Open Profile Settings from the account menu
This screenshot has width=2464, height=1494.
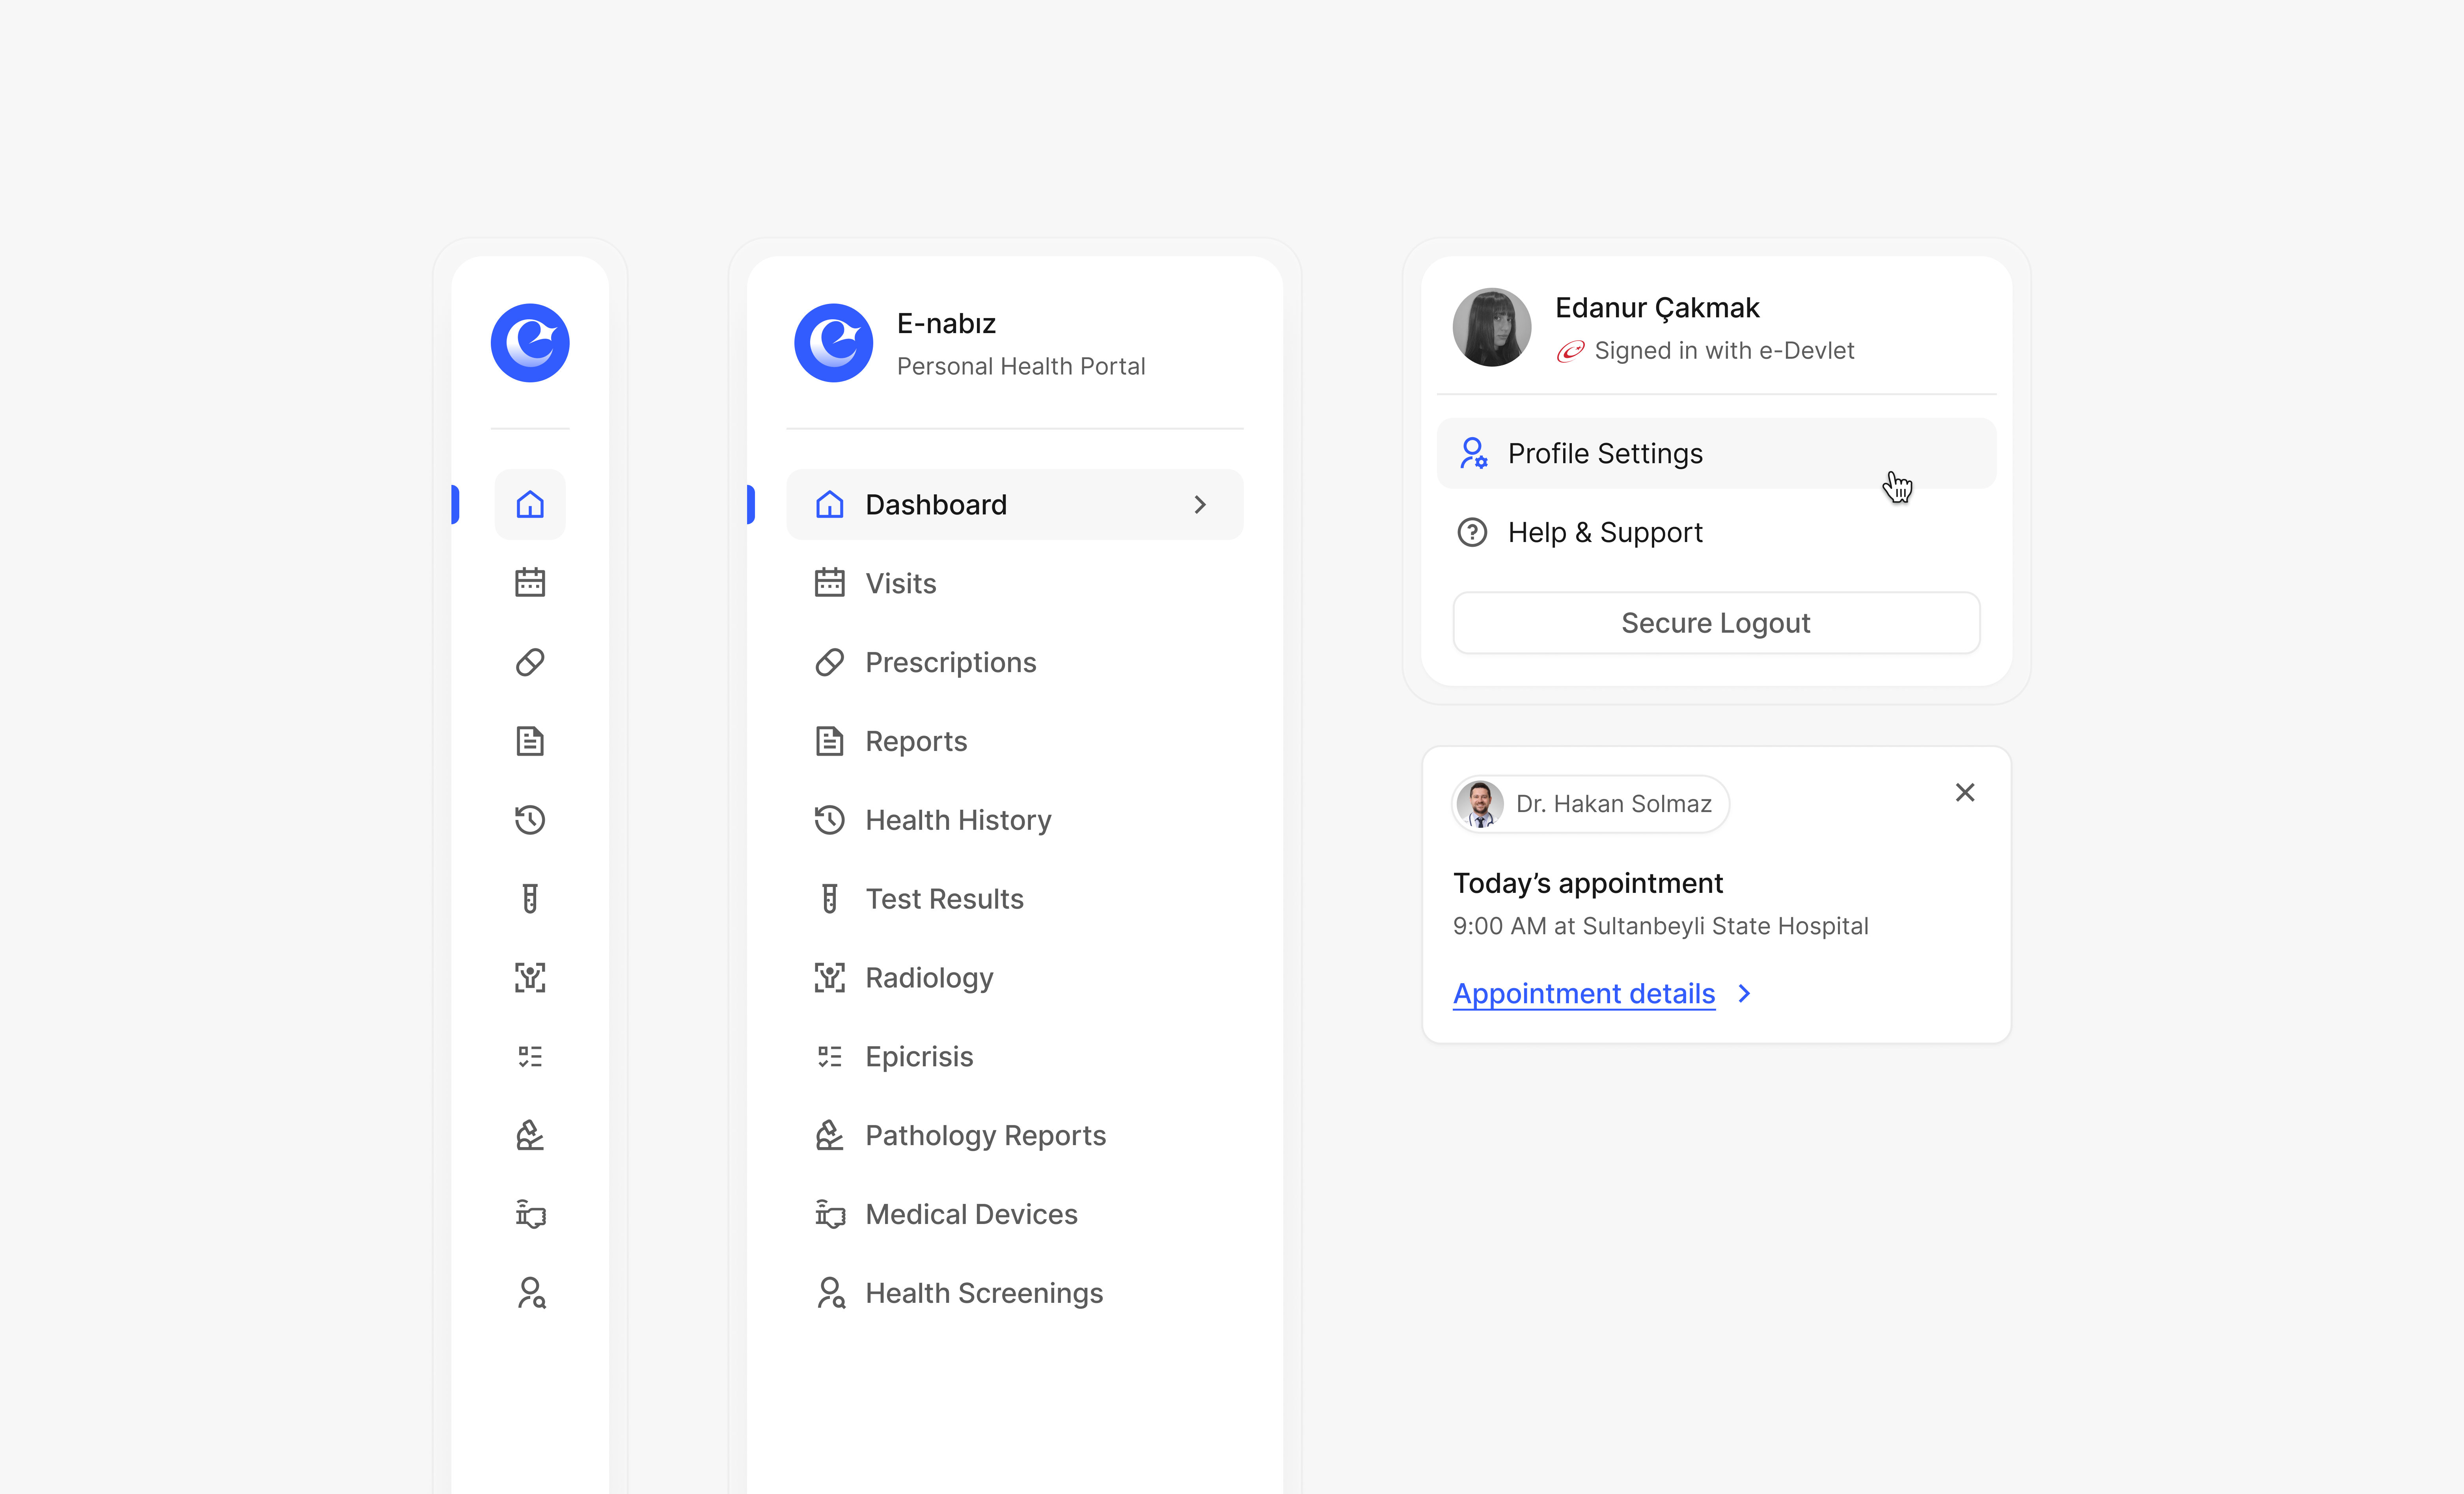coord(1604,453)
